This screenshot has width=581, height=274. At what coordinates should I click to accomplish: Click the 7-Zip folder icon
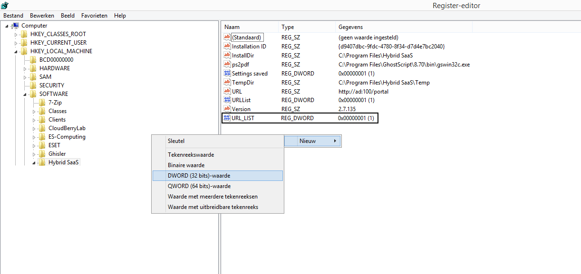[x=42, y=103]
